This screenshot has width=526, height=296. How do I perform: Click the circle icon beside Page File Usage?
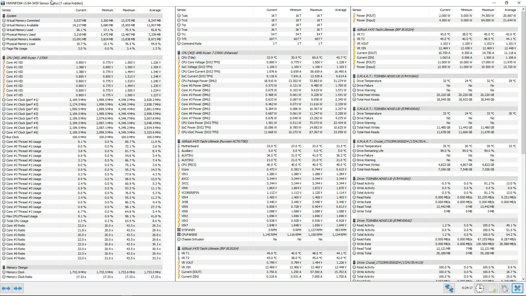4,49
